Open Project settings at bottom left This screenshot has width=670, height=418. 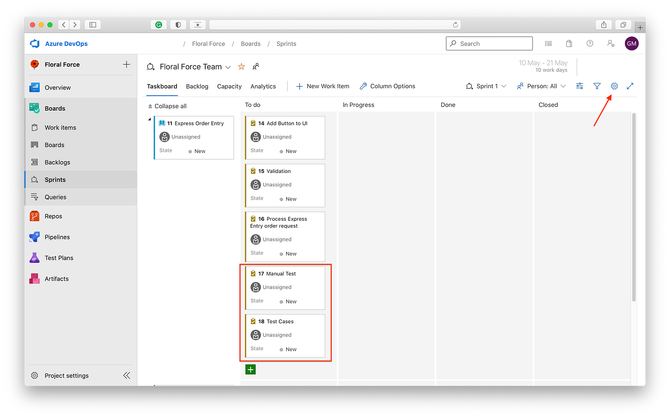pos(67,375)
